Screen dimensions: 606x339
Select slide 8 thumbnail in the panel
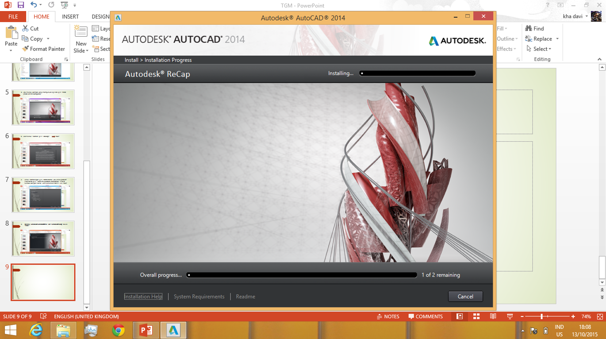pyautogui.click(x=42, y=238)
